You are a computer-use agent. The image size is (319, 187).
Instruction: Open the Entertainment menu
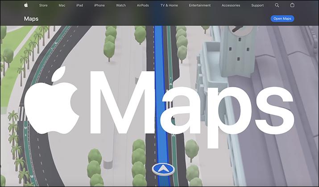(200, 5)
